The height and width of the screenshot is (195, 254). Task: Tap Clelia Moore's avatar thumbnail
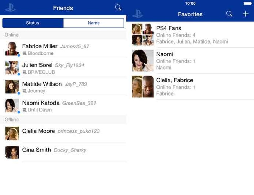pyautogui.click(x=12, y=133)
